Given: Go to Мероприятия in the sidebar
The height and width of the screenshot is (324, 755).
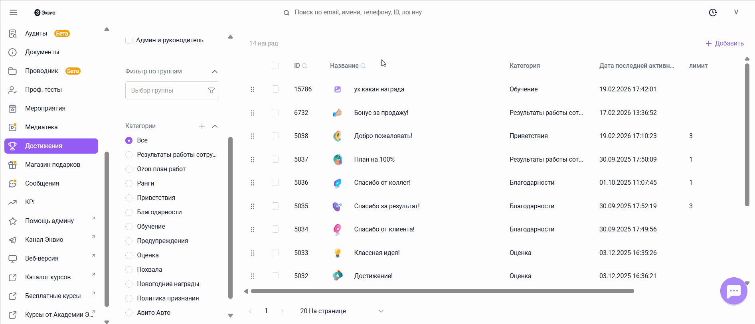Looking at the screenshot, I should coord(45,108).
